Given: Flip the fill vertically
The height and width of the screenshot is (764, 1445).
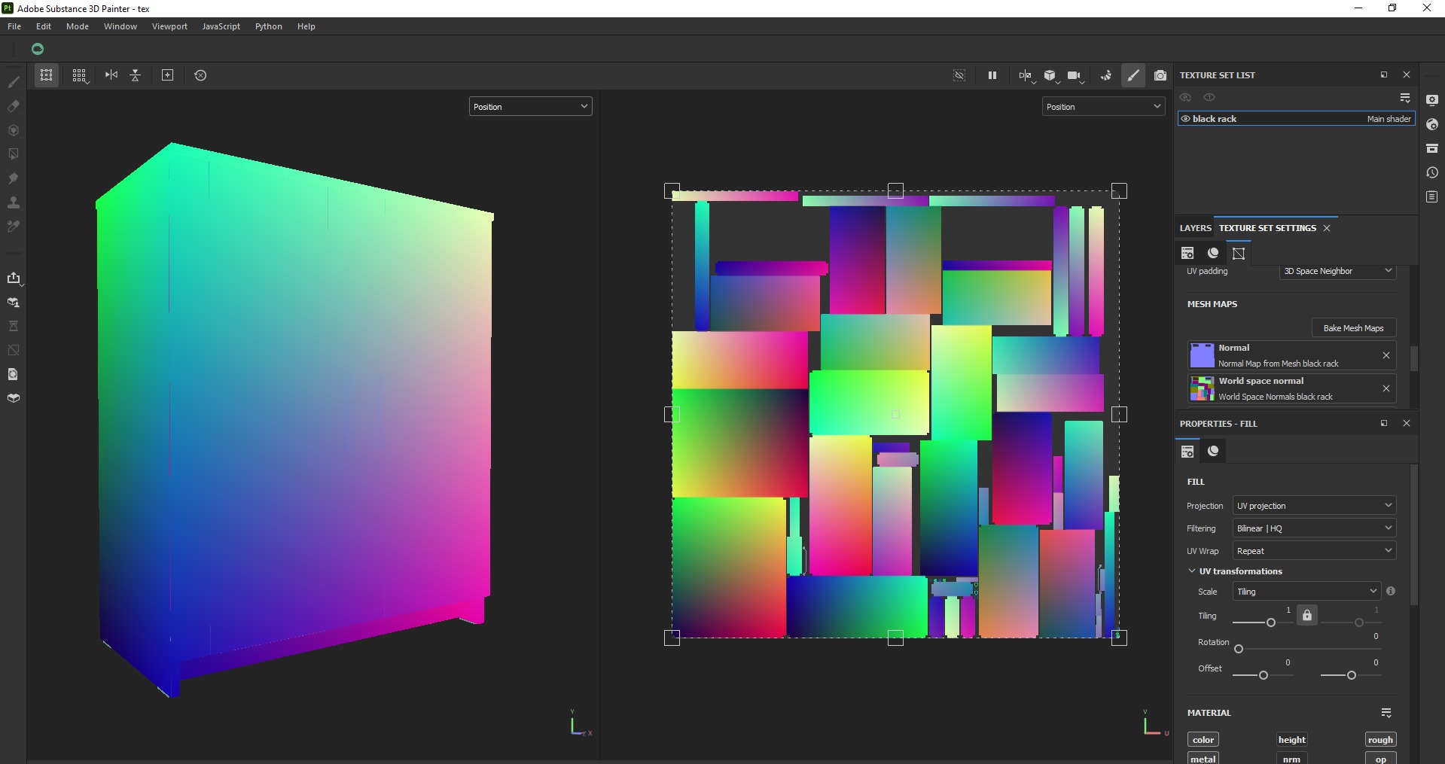Looking at the screenshot, I should pos(136,75).
